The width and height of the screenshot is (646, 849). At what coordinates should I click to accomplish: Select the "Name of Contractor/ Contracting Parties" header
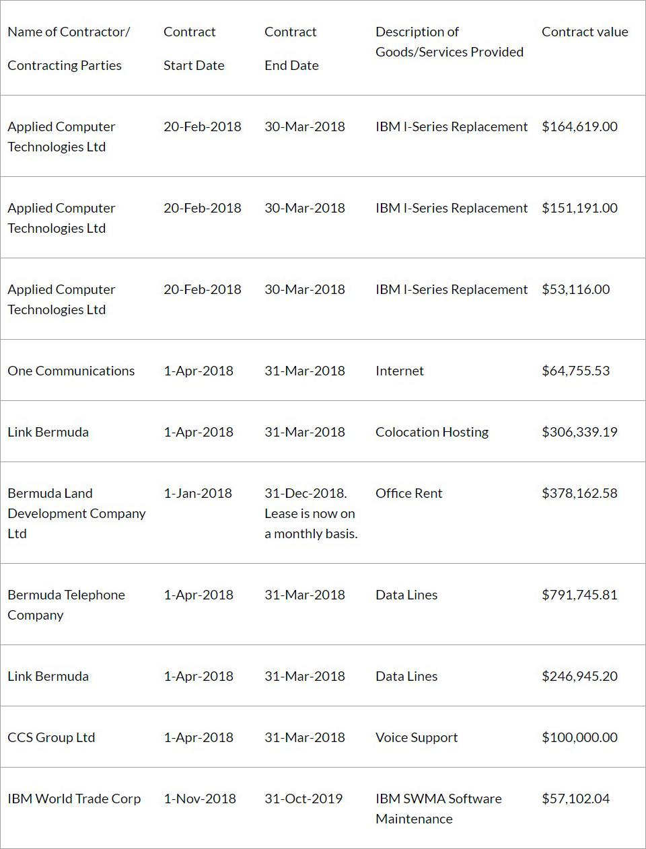click(x=68, y=48)
